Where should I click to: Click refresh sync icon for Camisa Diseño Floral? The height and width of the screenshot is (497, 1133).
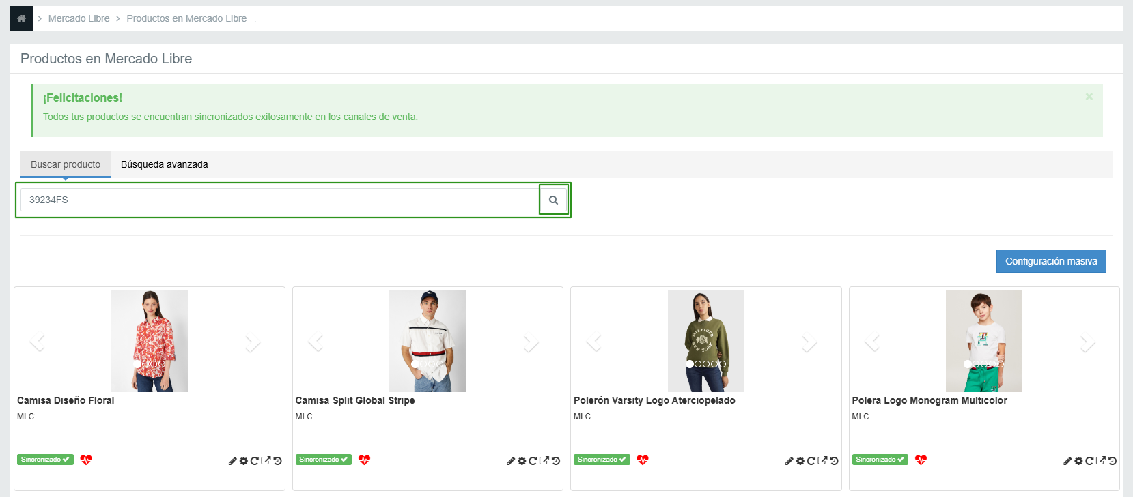click(x=254, y=461)
